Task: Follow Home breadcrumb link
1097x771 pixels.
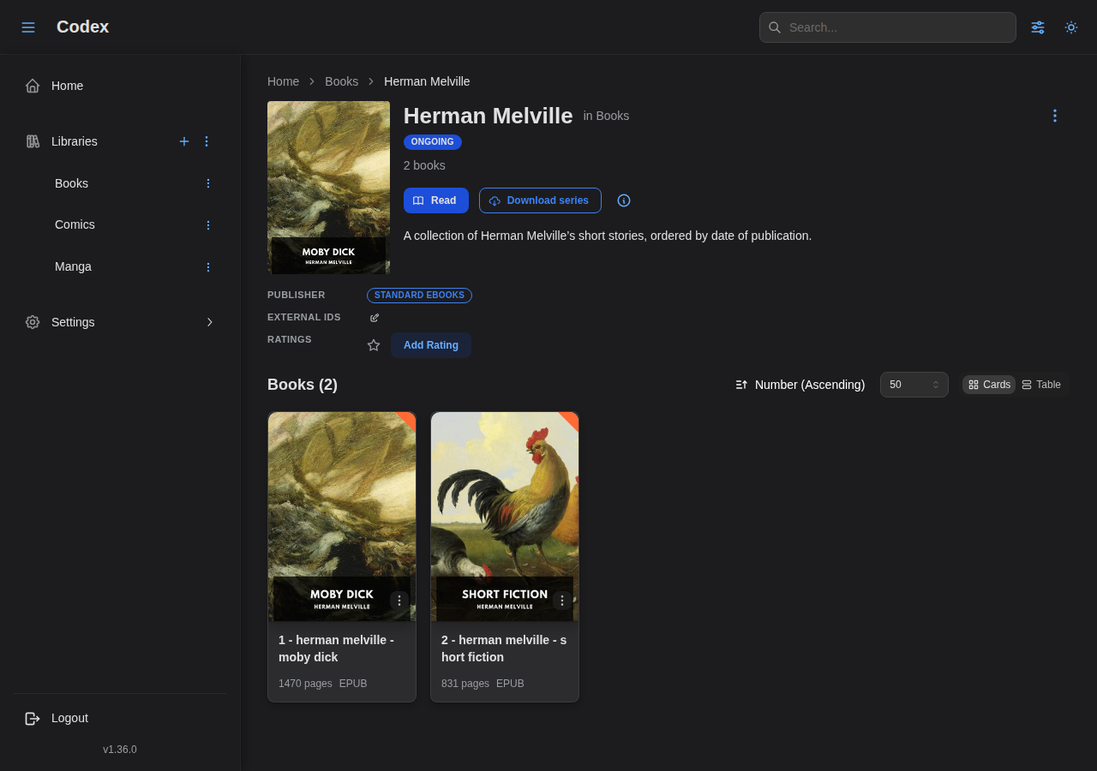Action: click(283, 81)
